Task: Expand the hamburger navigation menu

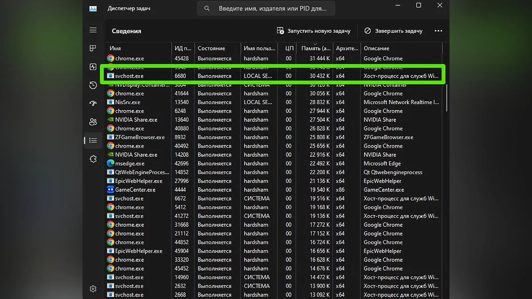Action: pos(93,30)
